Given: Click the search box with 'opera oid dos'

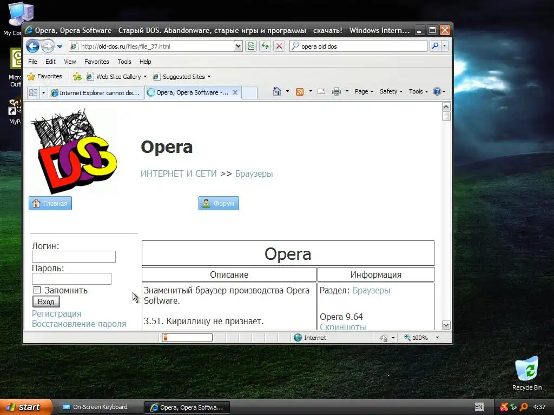Looking at the screenshot, I should pyautogui.click(x=358, y=46).
